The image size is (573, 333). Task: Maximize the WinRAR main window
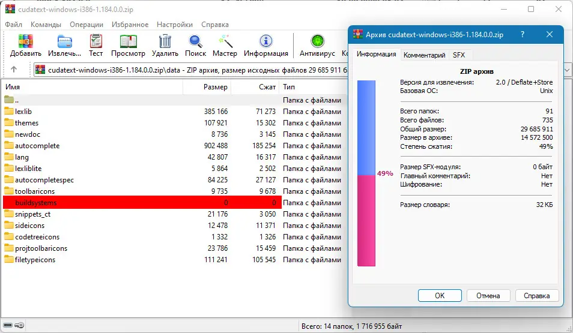click(531, 9)
